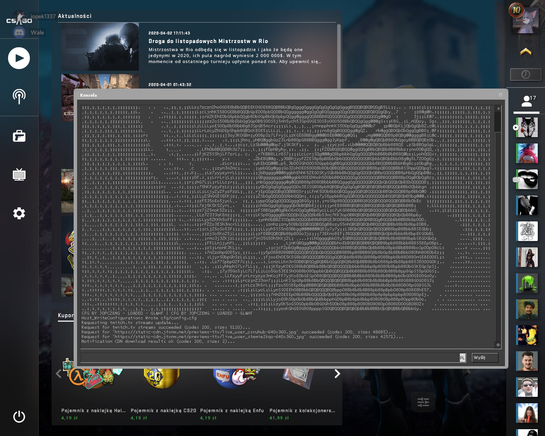Click the console scrollbar down arrow
This screenshot has width=545, height=436.
coord(498,345)
